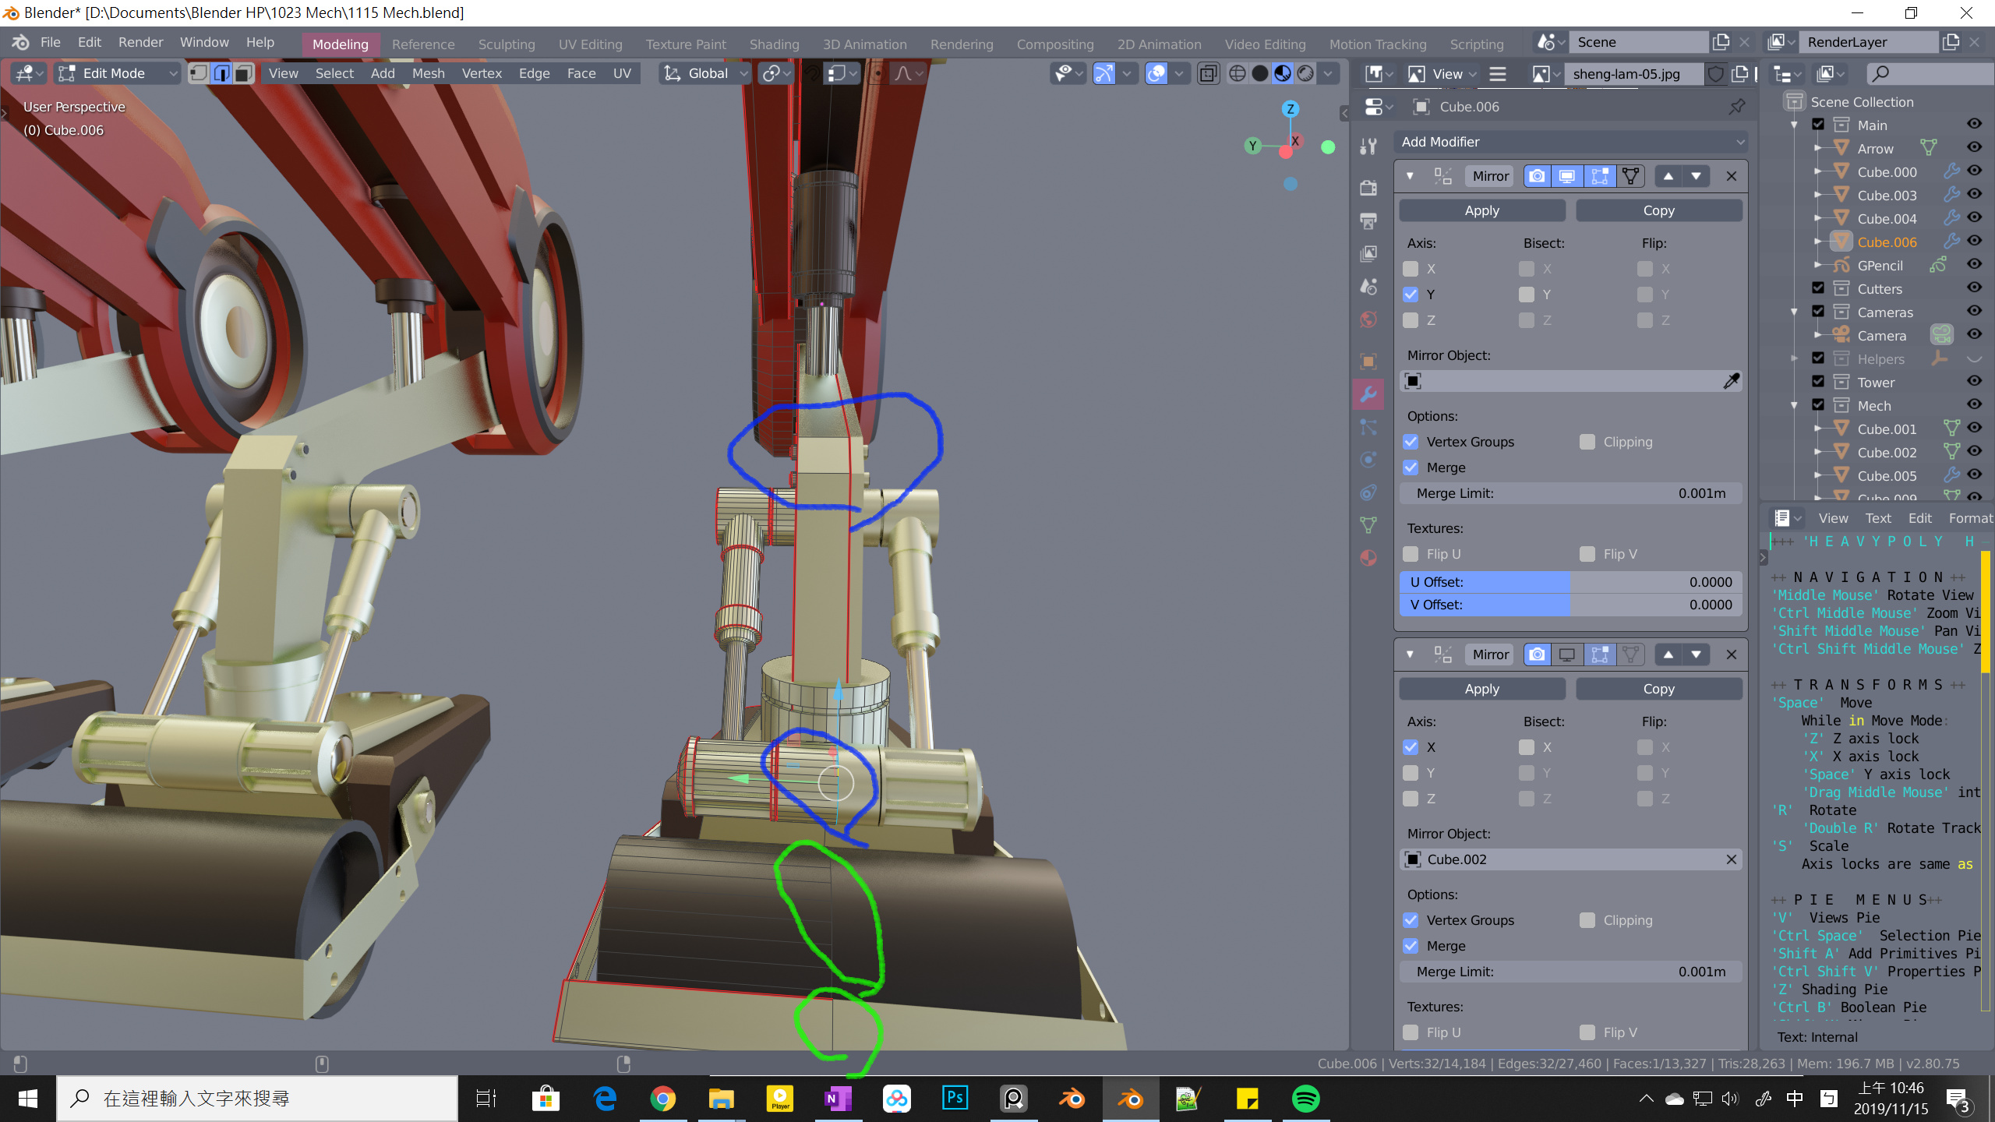Screen dimensions: 1995x1122
Task: Open Object Data tab in properties
Action: pyautogui.click(x=1368, y=525)
